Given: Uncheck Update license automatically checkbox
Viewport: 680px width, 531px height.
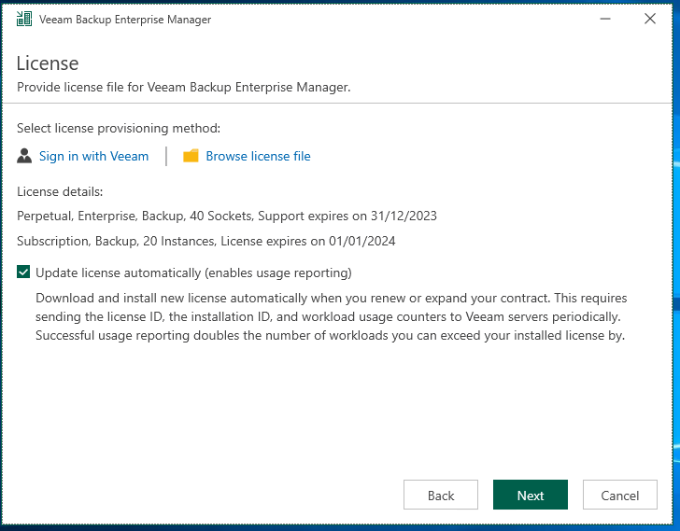Looking at the screenshot, I should (23, 272).
